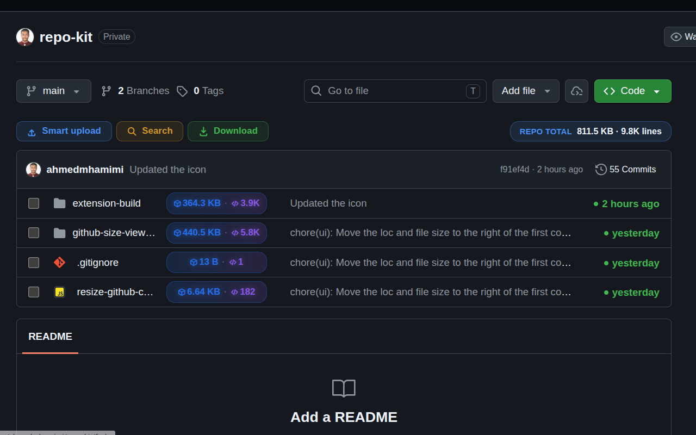This screenshot has width=696, height=435.
Task: Click the Watch button with eye icon
Action: pyautogui.click(x=680, y=37)
